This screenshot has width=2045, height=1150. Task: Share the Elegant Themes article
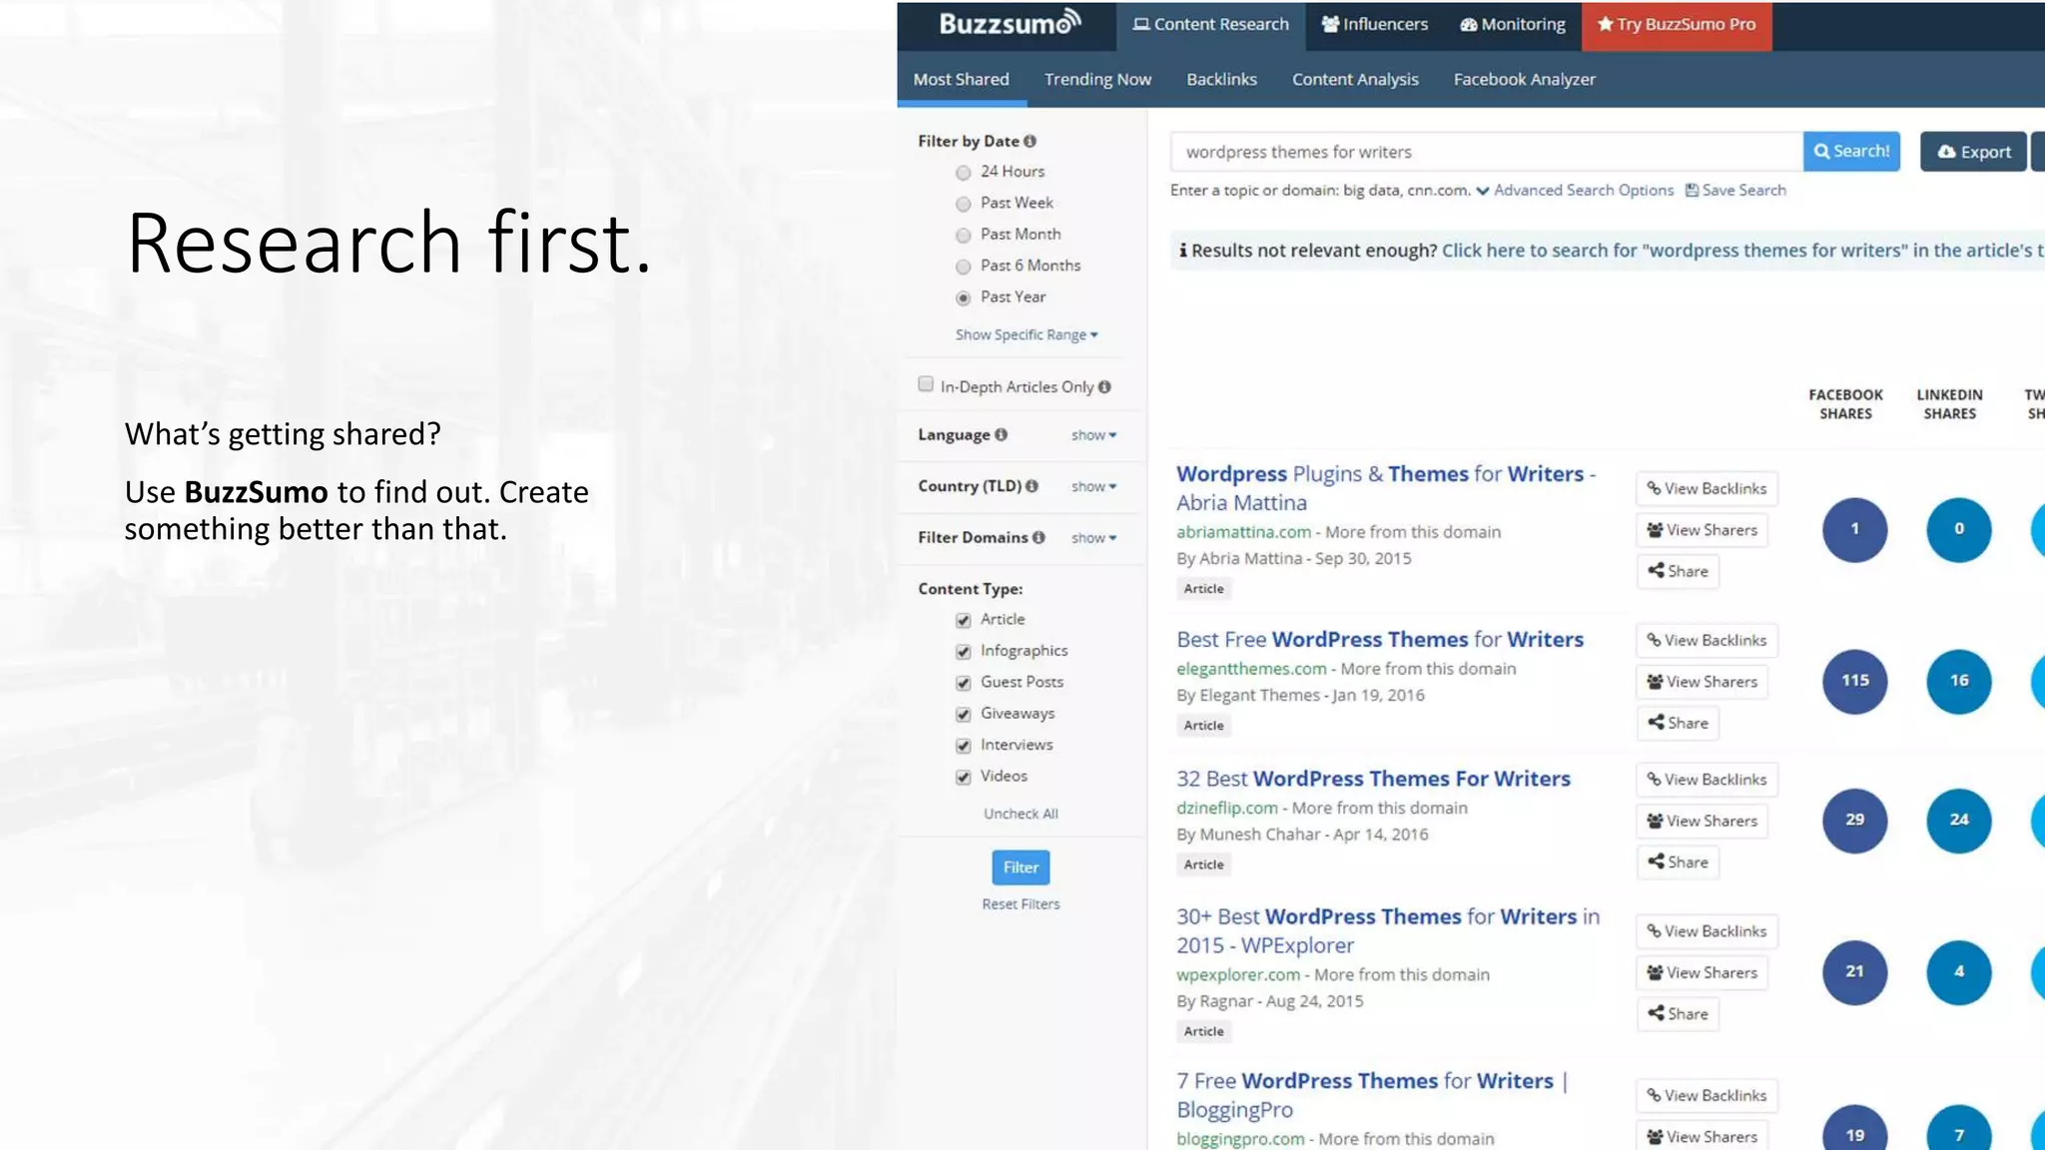point(1678,723)
